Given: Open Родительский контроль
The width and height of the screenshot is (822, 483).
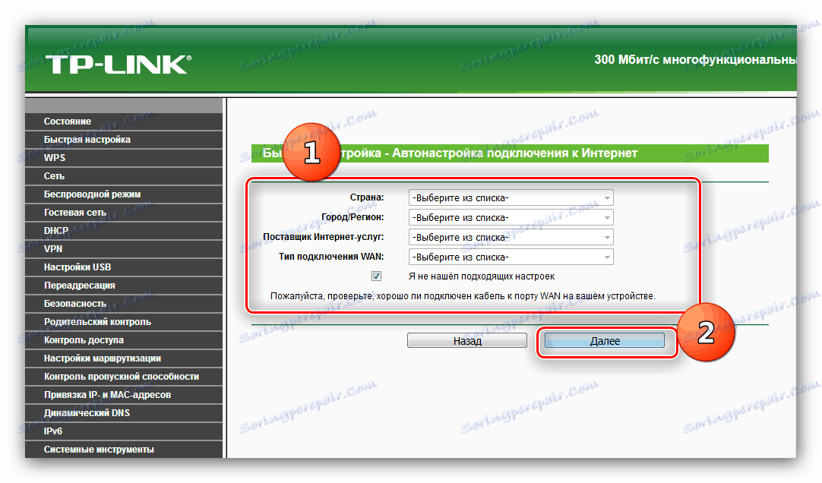Looking at the screenshot, I should coord(124,322).
